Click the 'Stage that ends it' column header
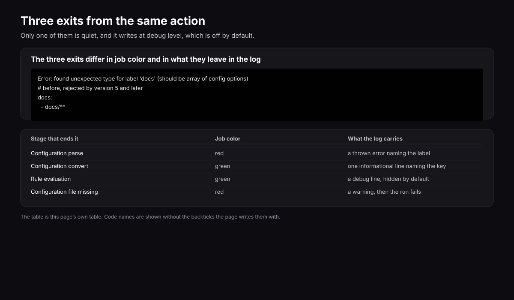The height and width of the screenshot is (300, 514). tap(54, 138)
